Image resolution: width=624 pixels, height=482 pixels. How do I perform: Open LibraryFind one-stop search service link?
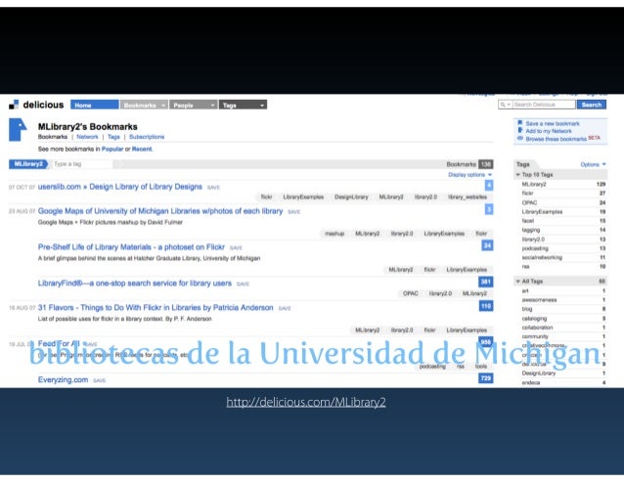[x=135, y=284]
